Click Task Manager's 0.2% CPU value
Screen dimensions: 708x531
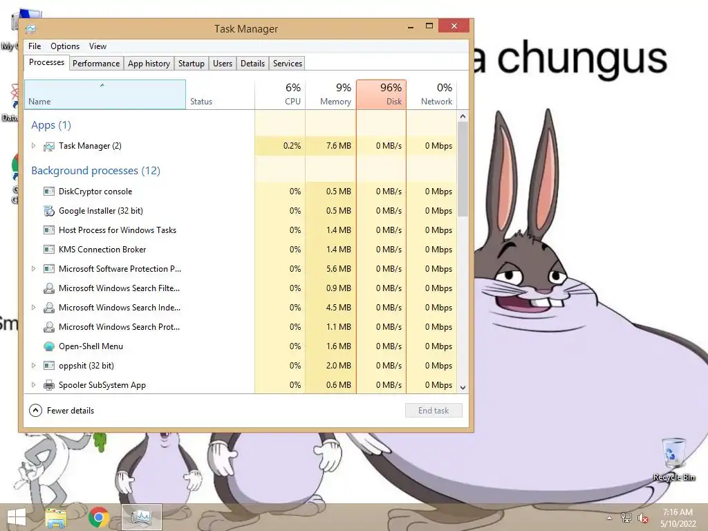coord(292,146)
